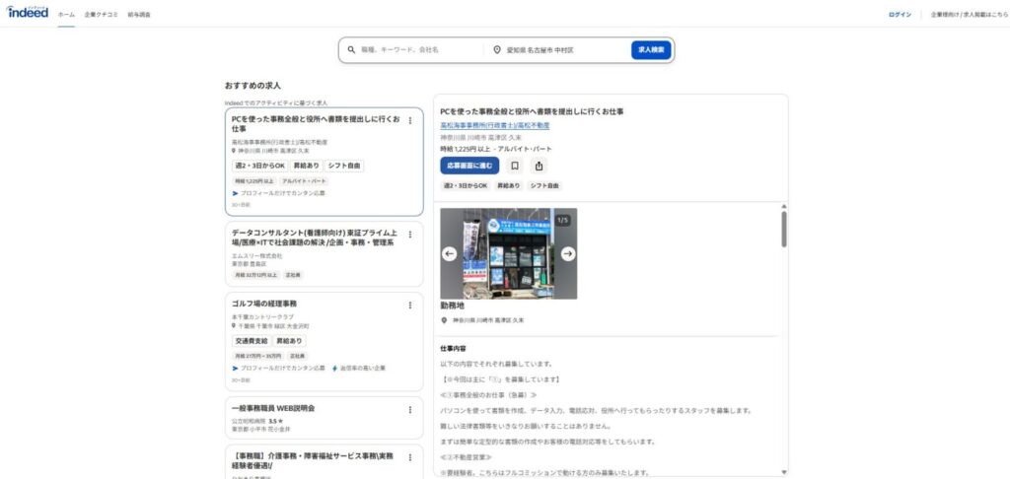Click the office photo thumbnail
Viewport: 1010px width, 479px height.
pos(509,253)
